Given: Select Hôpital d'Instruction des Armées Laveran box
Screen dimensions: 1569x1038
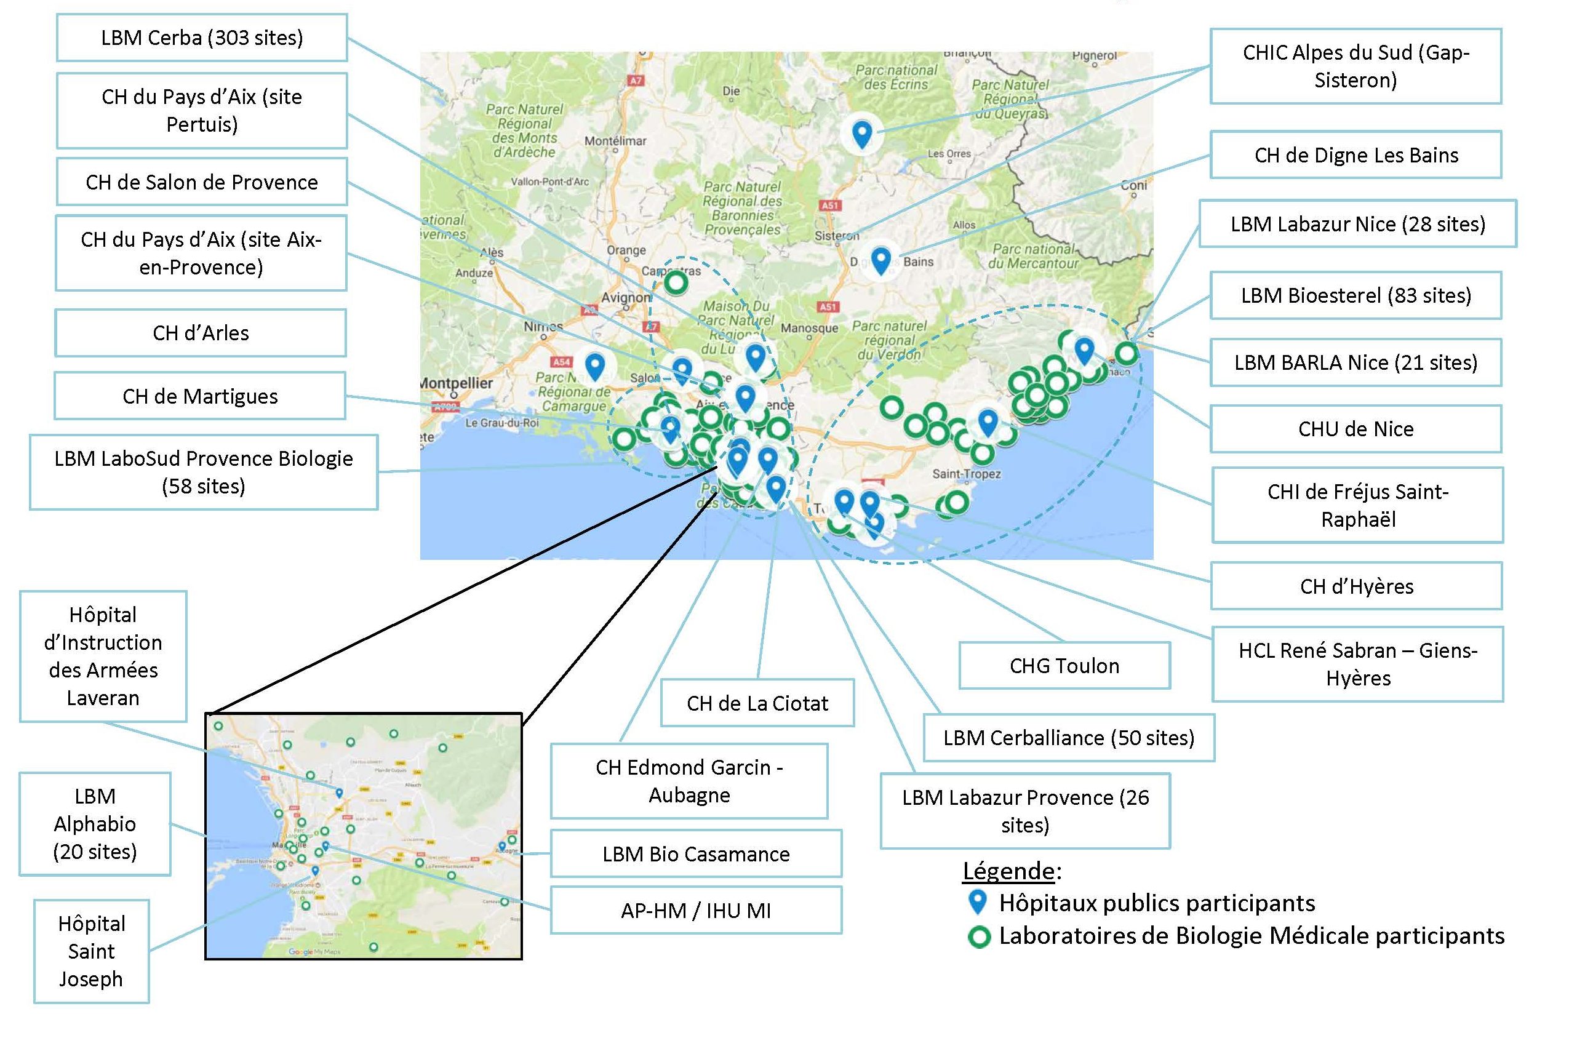Looking at the screenshot, I should [103, 656].
